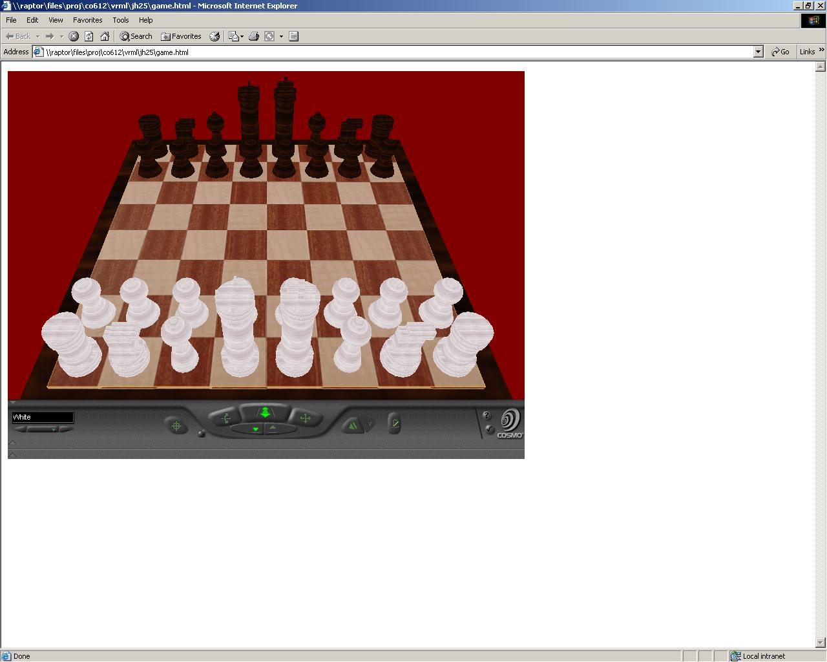Collapse the Cosmo dashboard with the top arrow
827x662 pixels.
[x=12, y=402]
